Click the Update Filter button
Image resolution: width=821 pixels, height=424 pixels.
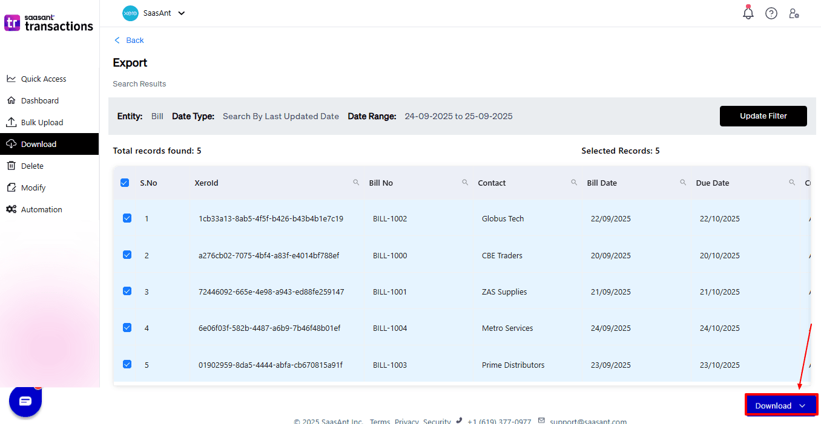763,116
